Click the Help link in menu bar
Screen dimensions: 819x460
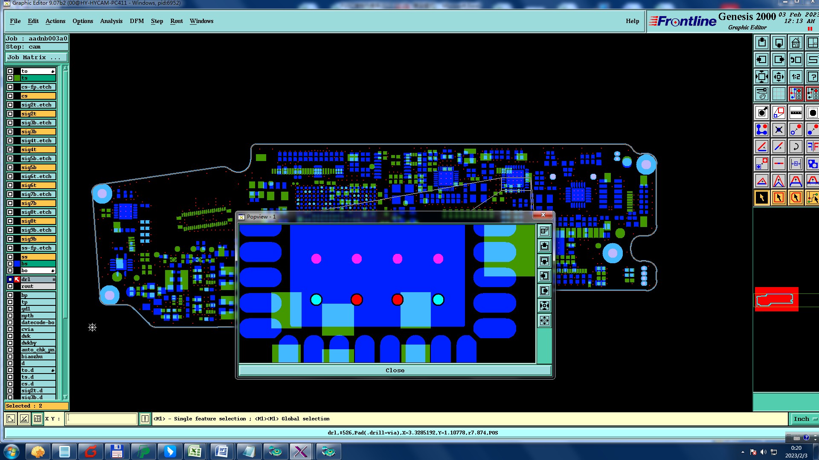point(632,21)
